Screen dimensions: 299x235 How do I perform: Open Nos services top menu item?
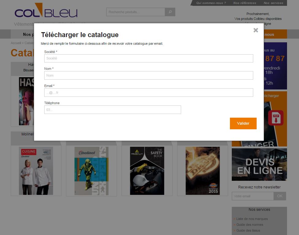[274, 3]
